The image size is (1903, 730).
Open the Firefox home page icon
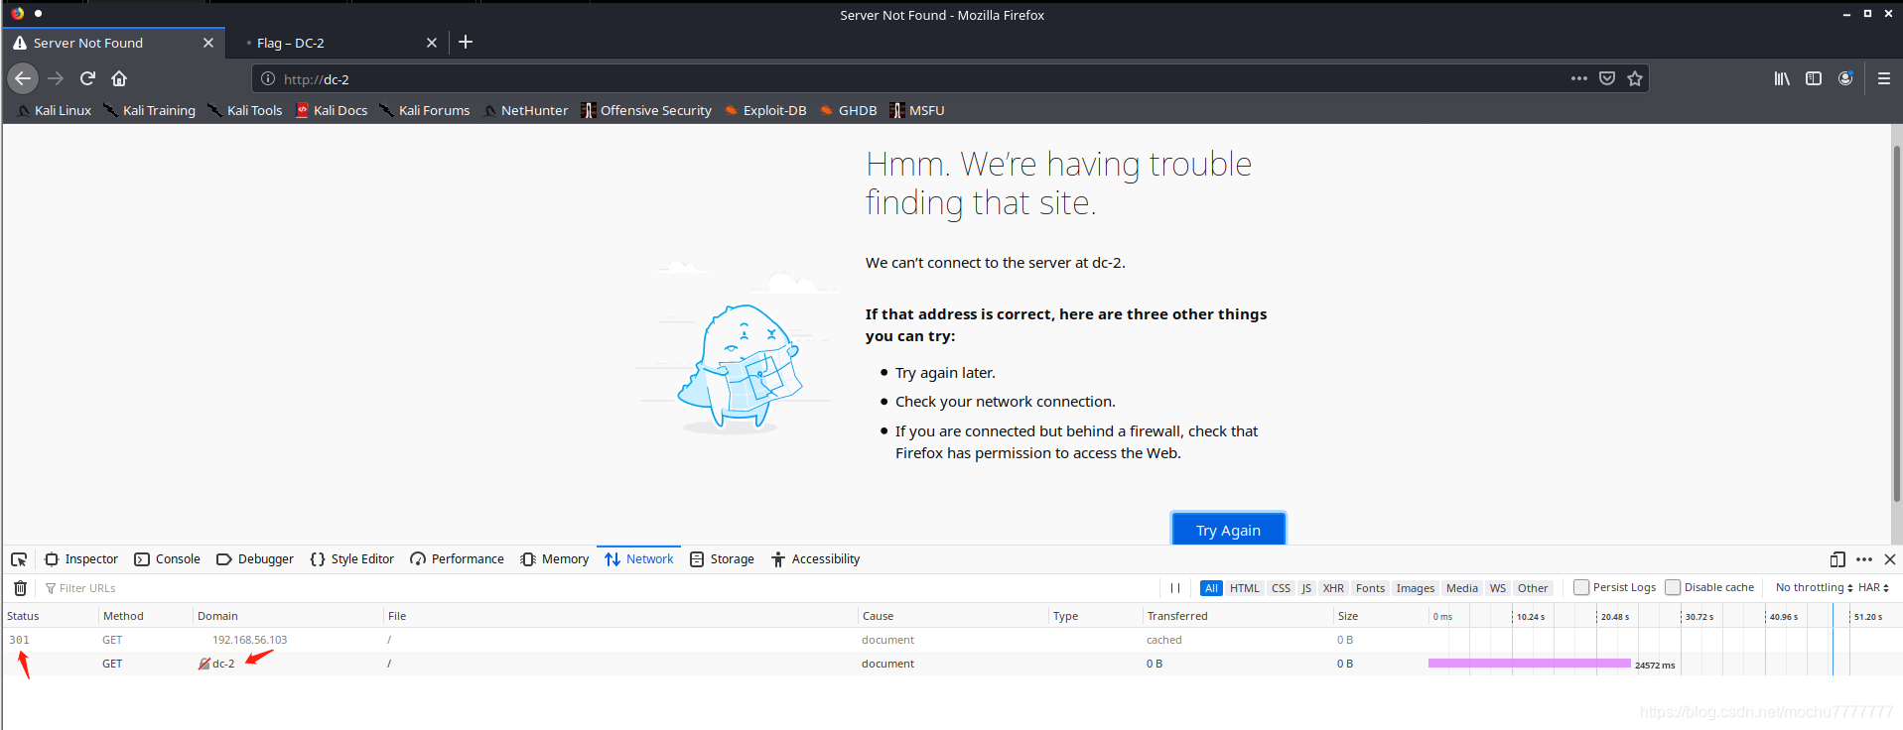[119, 78]
